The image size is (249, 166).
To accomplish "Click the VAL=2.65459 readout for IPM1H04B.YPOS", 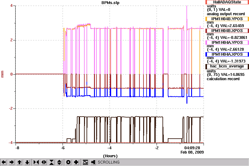I will point(231,26).
